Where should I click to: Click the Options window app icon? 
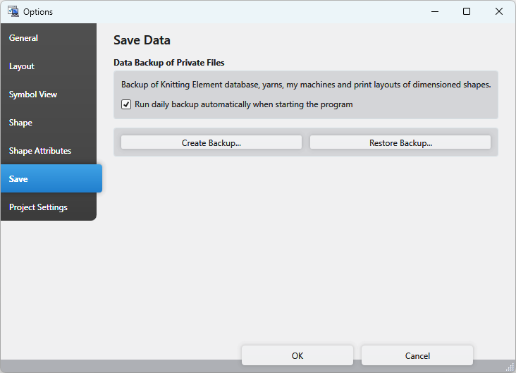(x=12, y=11)
